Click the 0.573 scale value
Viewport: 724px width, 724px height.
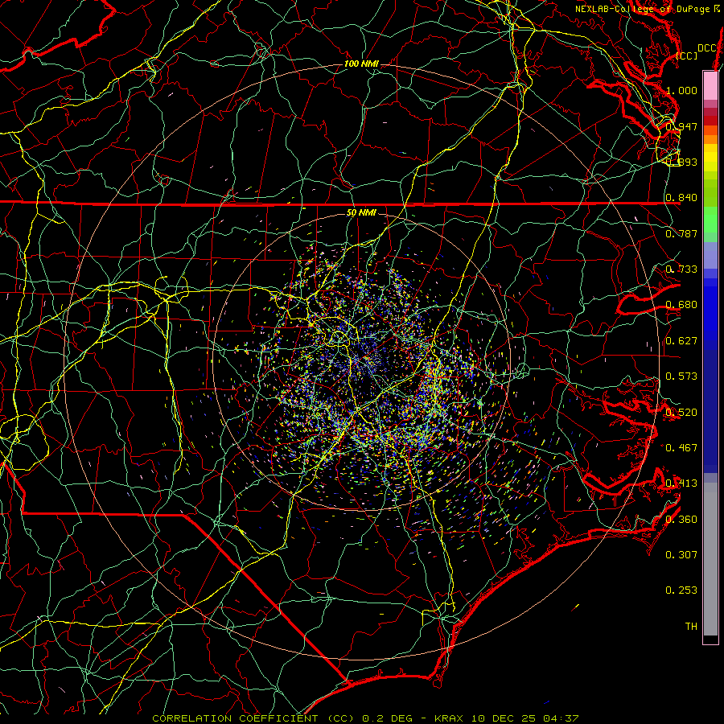[x=681, y=376]
